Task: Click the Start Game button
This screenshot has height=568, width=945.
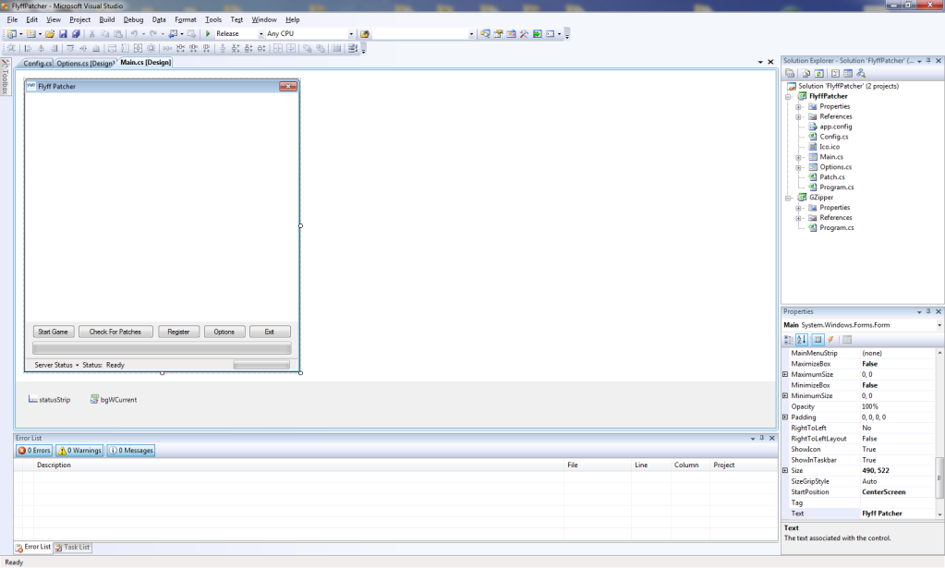Action: tap(53, 332)
